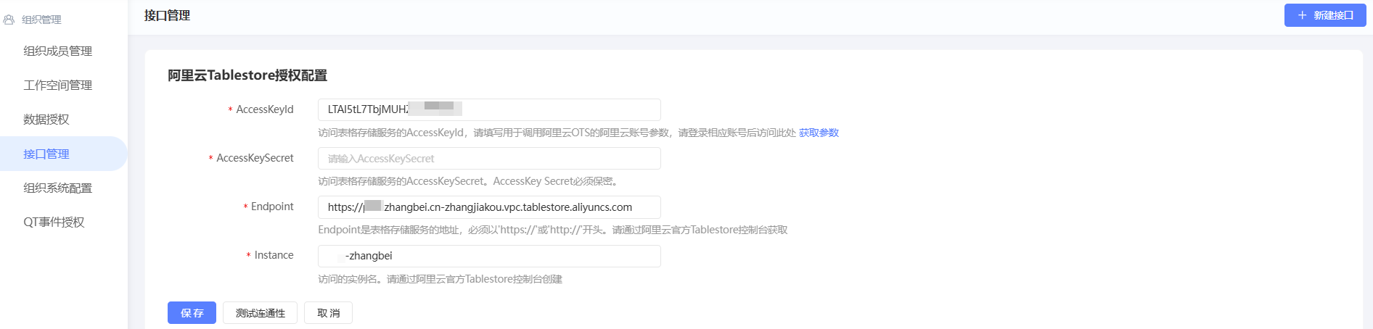Click the AccessKeySecret field label
This screenshot has width=1373, height=329.
coord(255,158)
